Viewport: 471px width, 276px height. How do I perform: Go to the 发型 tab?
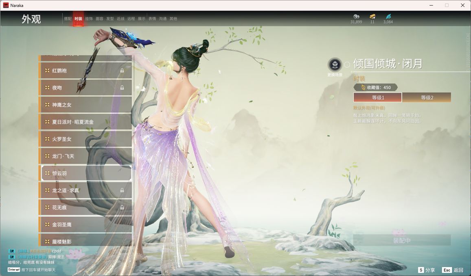(x=110, y=19)
